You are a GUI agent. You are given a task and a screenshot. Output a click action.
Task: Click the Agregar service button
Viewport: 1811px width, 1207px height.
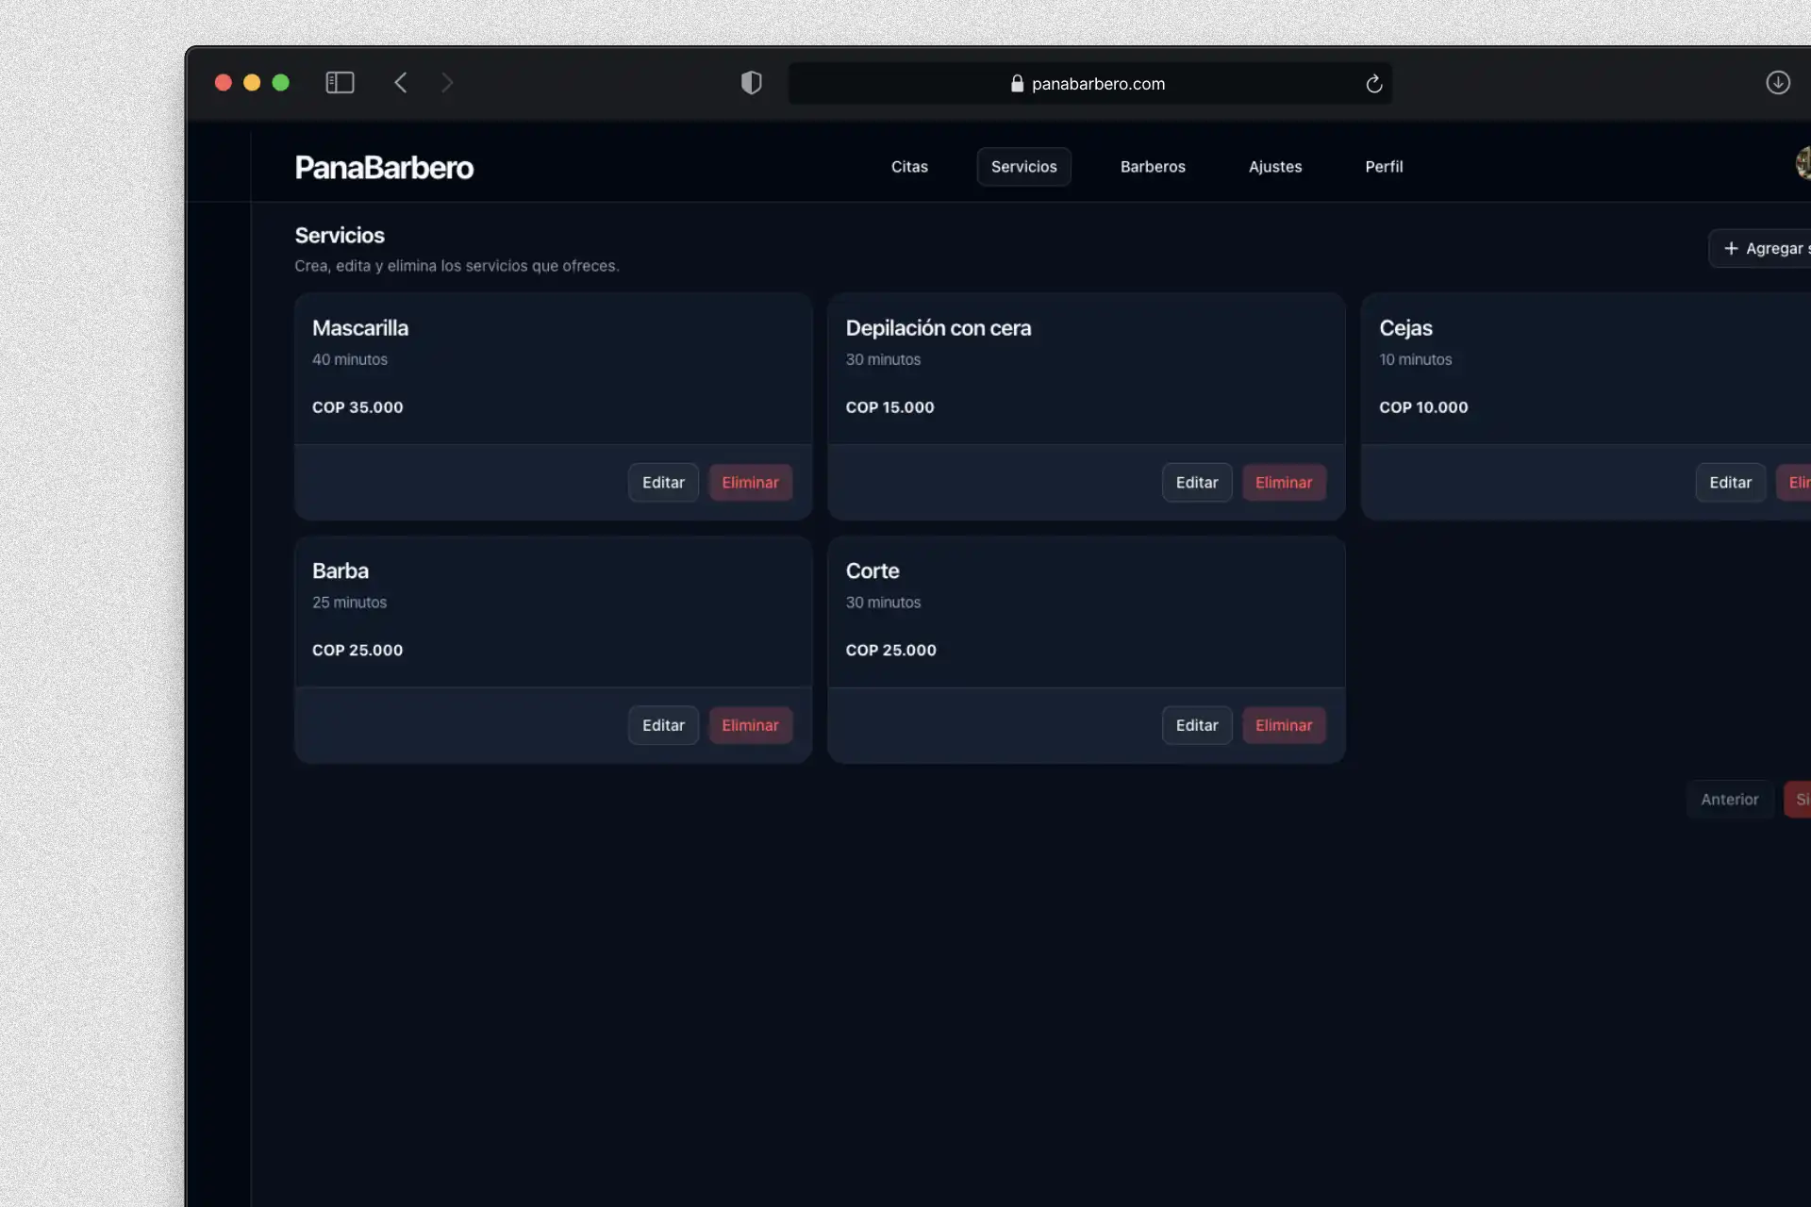tap(1760, 248)
